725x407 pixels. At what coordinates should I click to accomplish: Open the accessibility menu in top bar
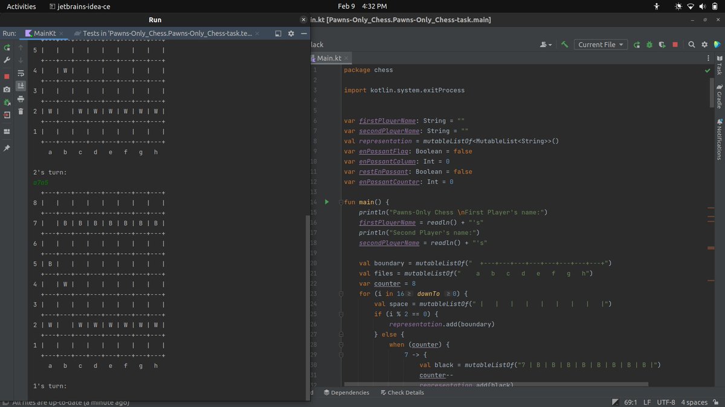[x=658, y=7]
